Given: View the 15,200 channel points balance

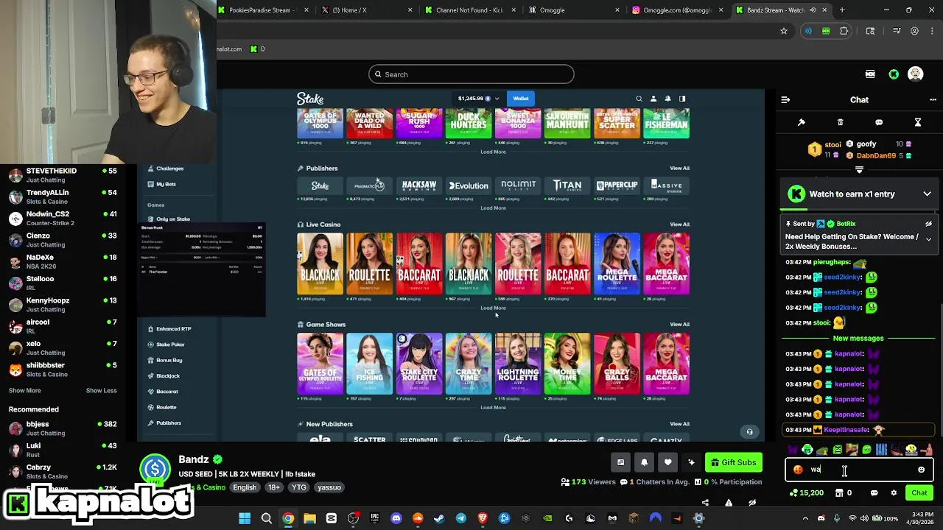Looking at the screenshot, I should (x=806, y=493).
